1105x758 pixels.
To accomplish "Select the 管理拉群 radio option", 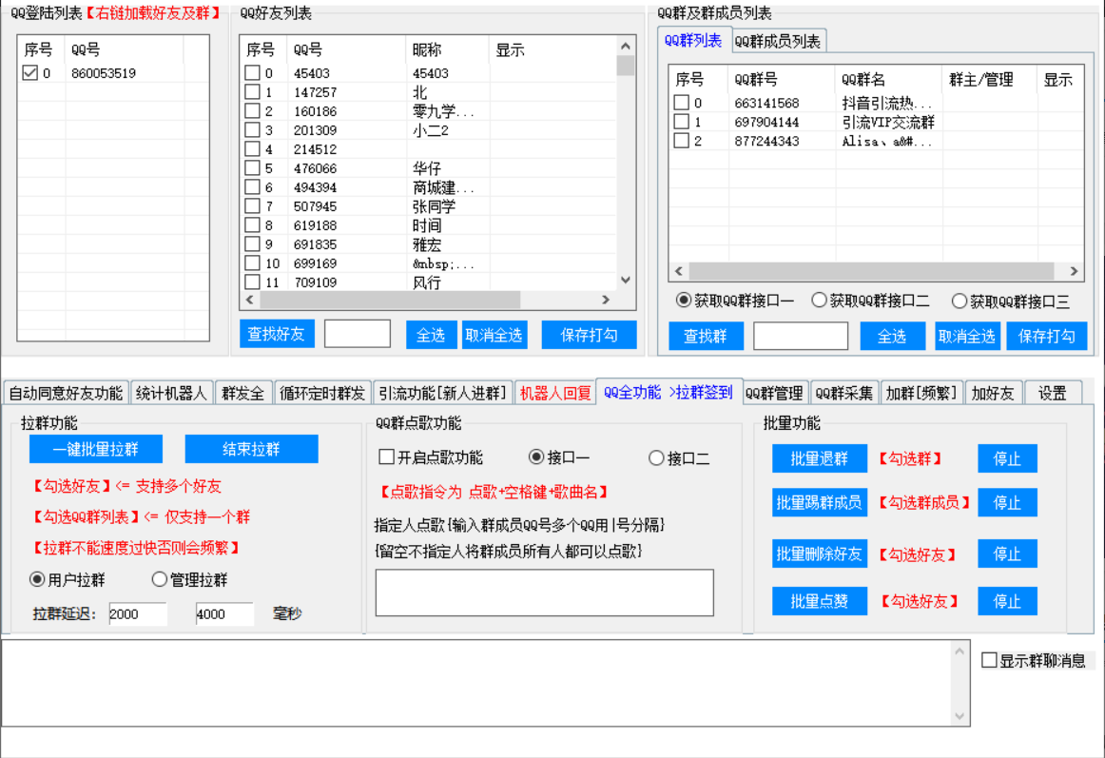I will [159, 579].
